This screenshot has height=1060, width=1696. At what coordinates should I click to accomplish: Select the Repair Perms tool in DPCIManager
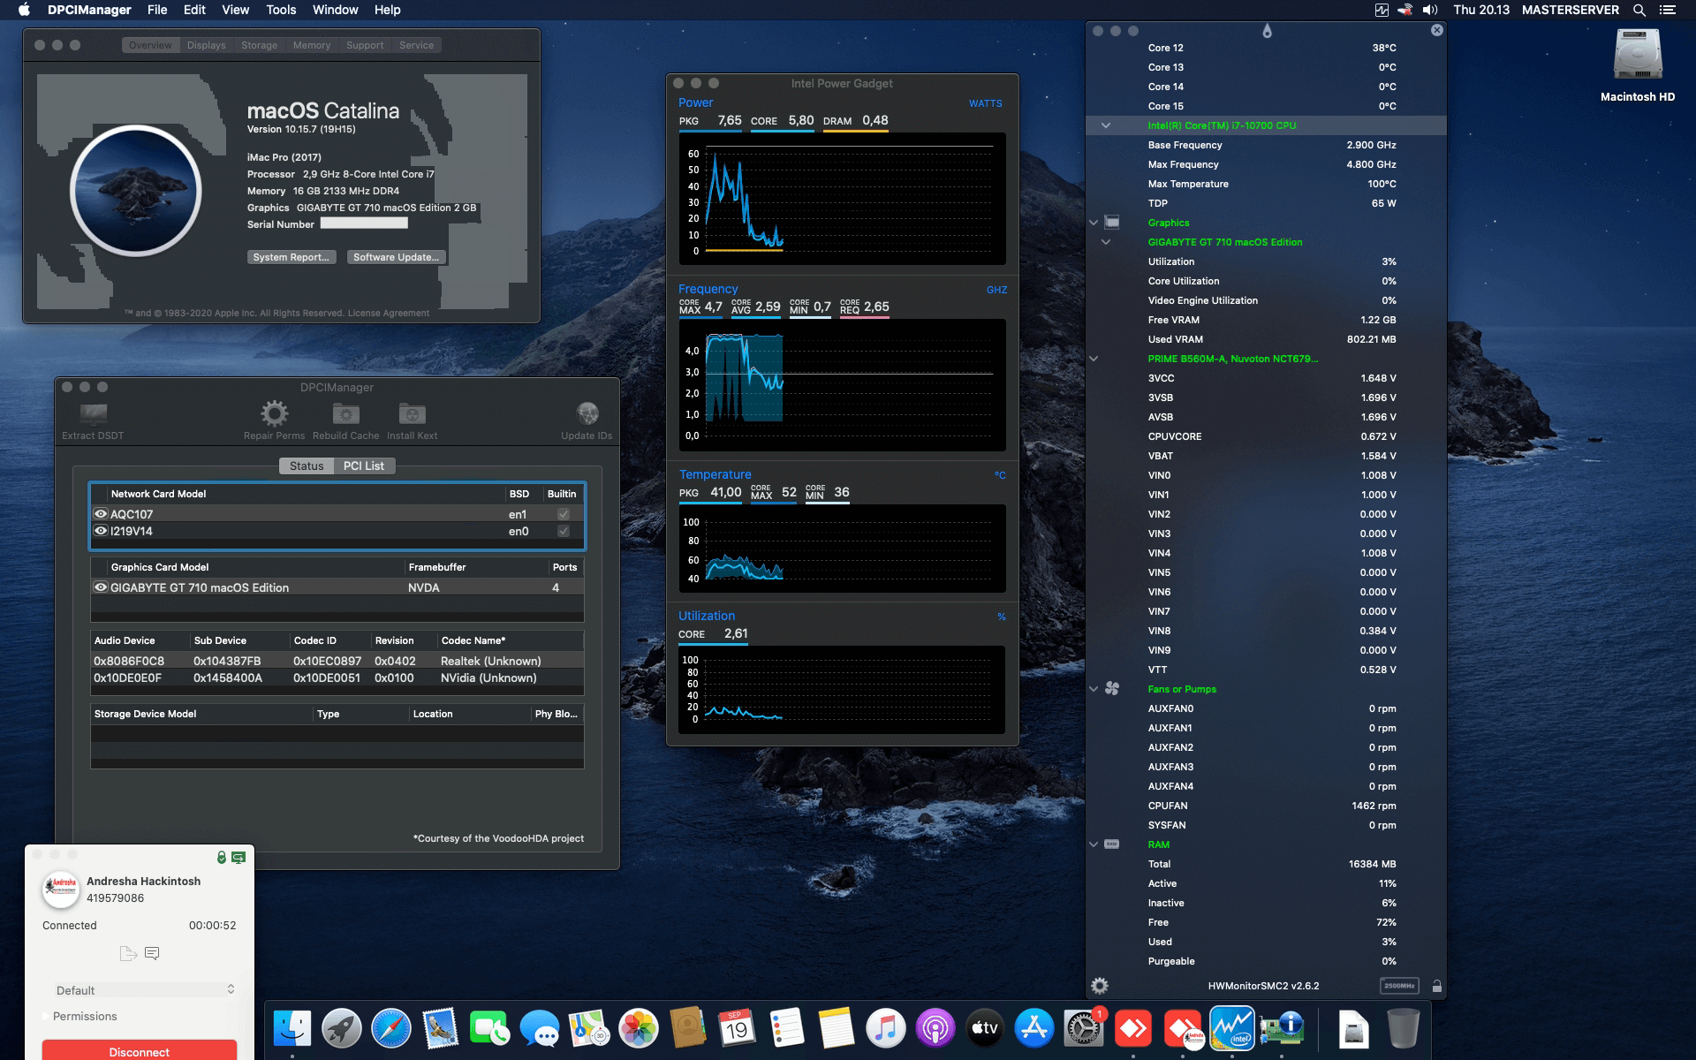[x=274, y=415]
